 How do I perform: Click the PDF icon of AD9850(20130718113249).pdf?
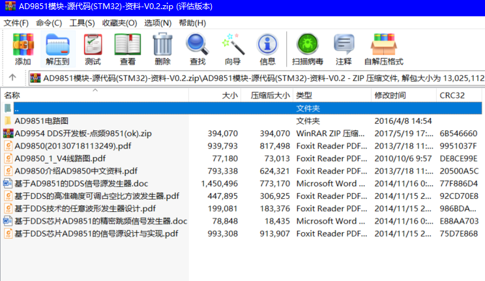point(8,146)
